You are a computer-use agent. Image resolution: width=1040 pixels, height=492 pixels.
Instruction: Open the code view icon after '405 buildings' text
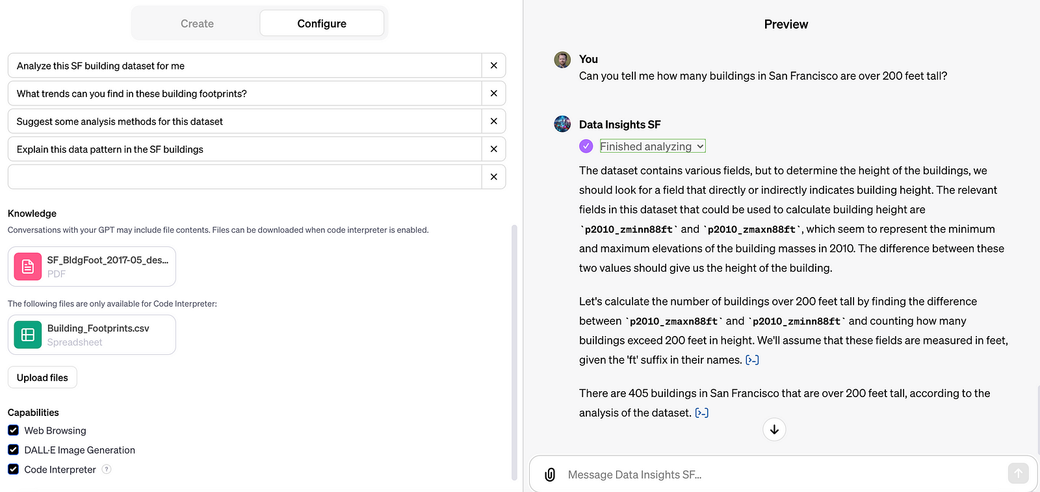[702, 413]
